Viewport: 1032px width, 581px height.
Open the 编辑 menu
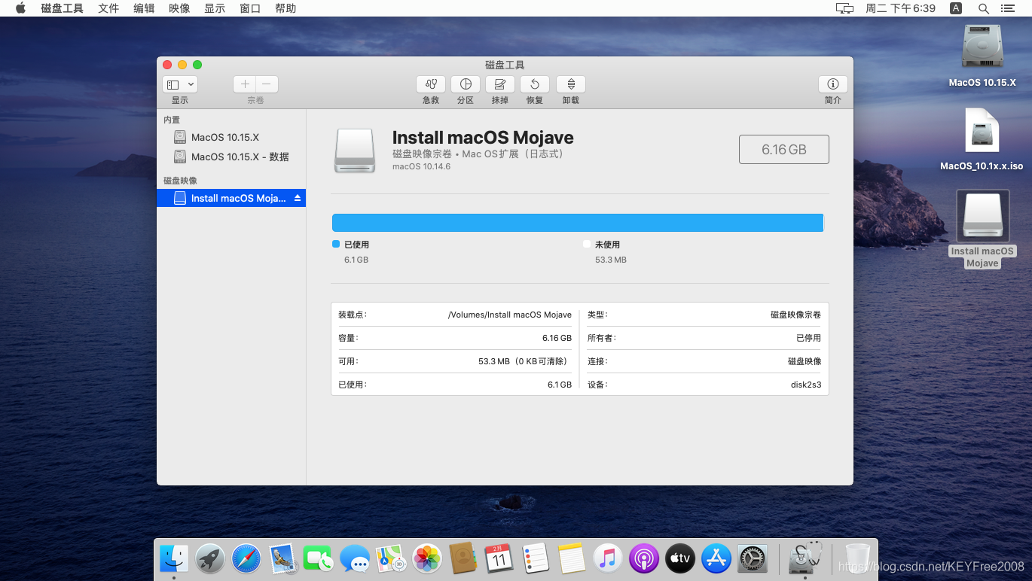pyautogui.click(x=144, y=8)
